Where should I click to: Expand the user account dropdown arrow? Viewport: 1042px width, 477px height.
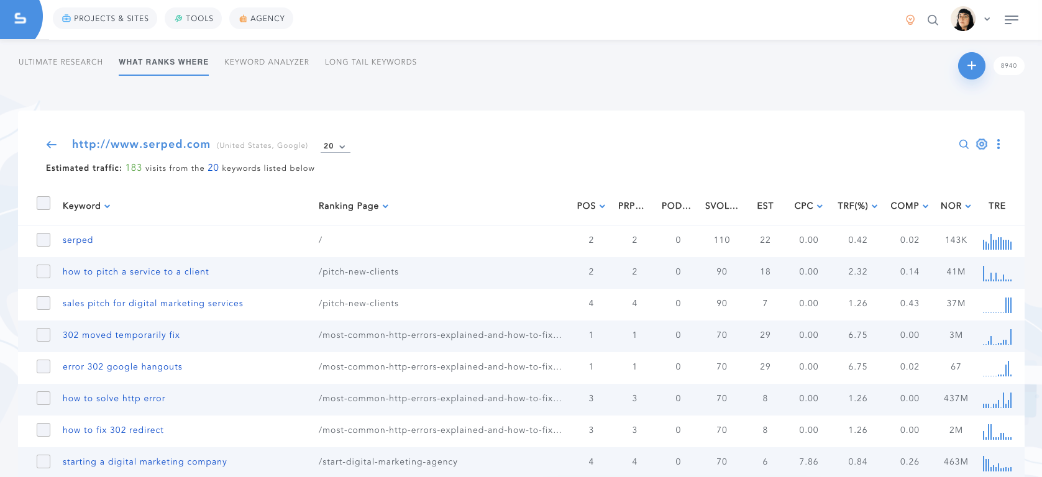click(987, 19)
